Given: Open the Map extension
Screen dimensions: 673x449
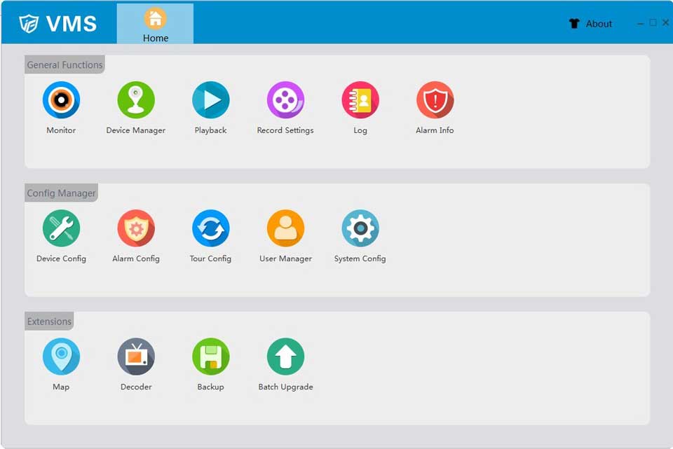Looking at the screenshot, I should (x=61, y=357).
